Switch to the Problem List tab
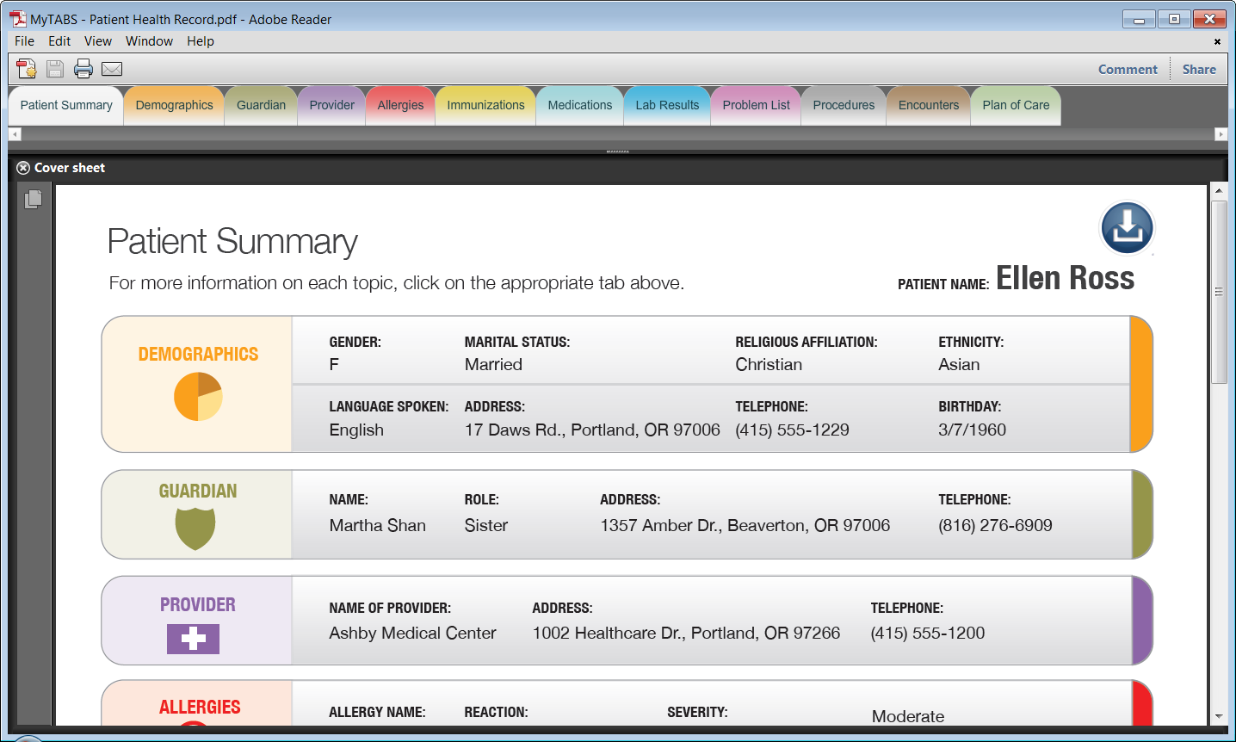The image size is (1236, 742). [756, 106]
